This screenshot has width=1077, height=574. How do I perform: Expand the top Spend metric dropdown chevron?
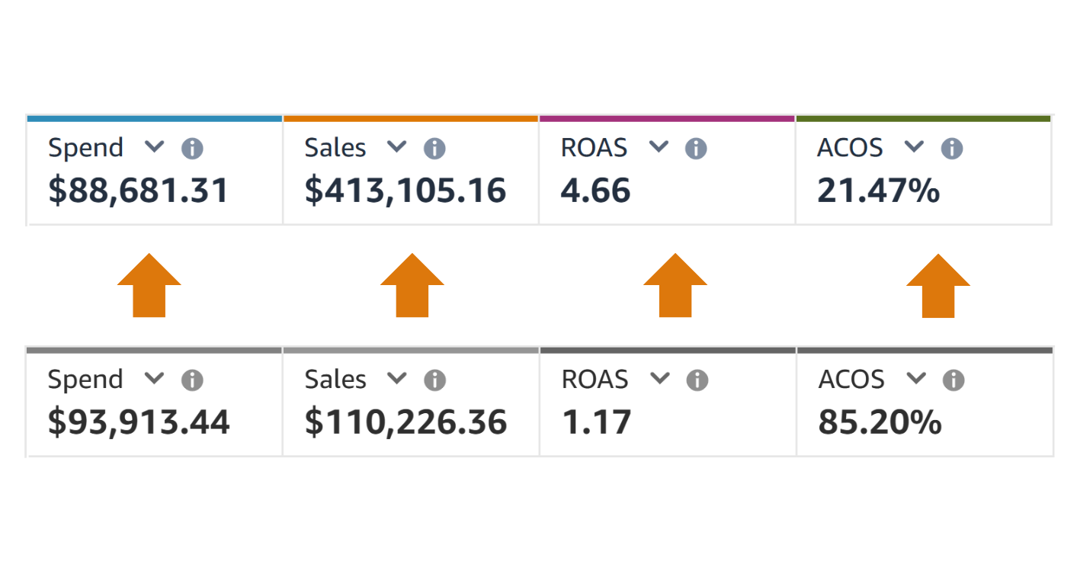click(x=155, y=146)
